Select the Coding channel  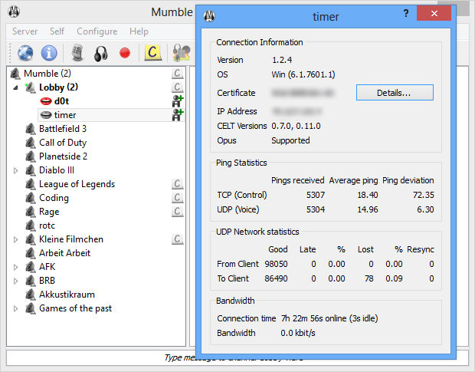pos(54,198)
